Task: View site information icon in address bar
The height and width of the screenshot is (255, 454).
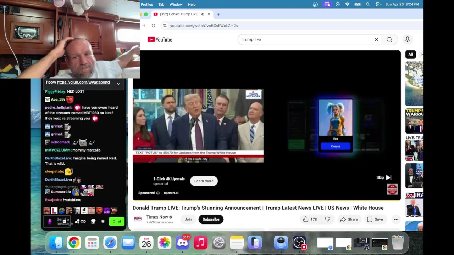Action: coord(165,25)
